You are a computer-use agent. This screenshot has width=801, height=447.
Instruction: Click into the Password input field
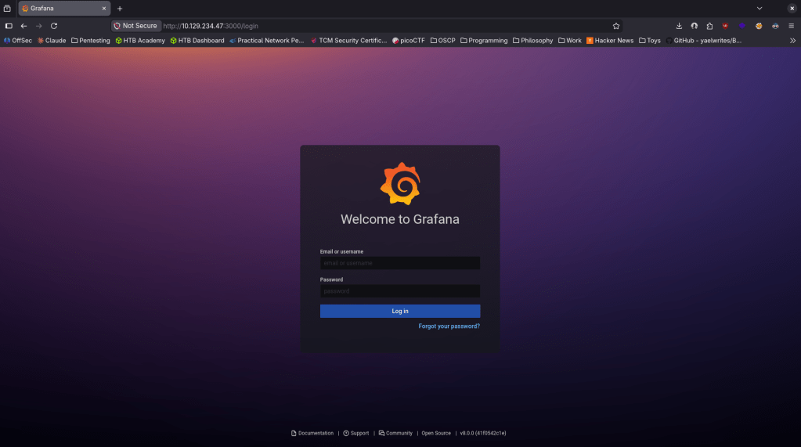pyautogui.click(x=399, y=291)
